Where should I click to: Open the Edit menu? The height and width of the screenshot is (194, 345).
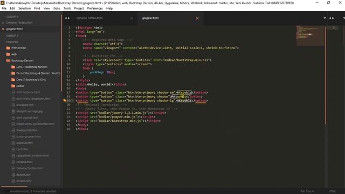coord(12,9)
